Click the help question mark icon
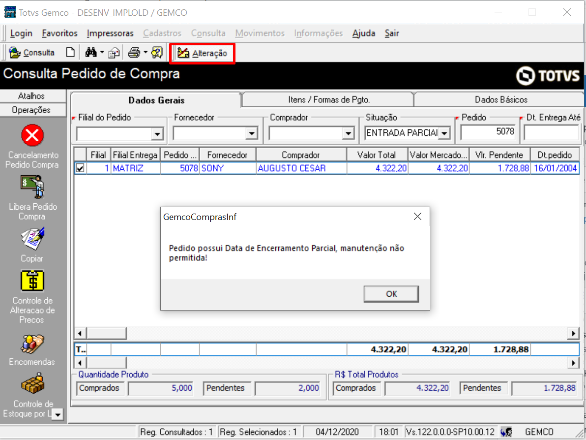The width and height of the screenshot is (586, 440). click(x=157, y=52)
